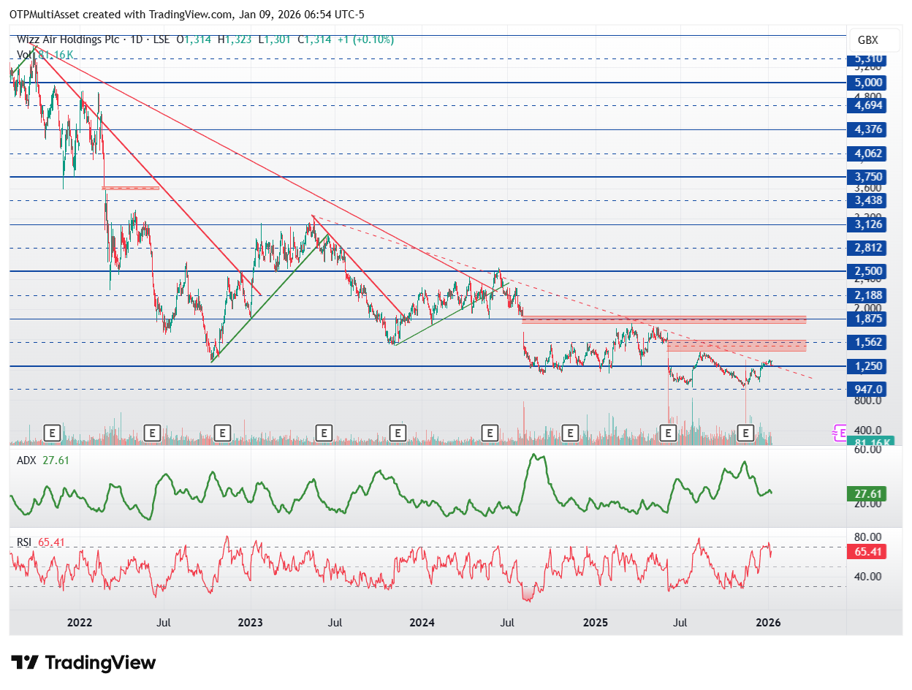Click the TradingView logo at bottom
Viewport: 912px width, 690px height.
coord(85,663)
